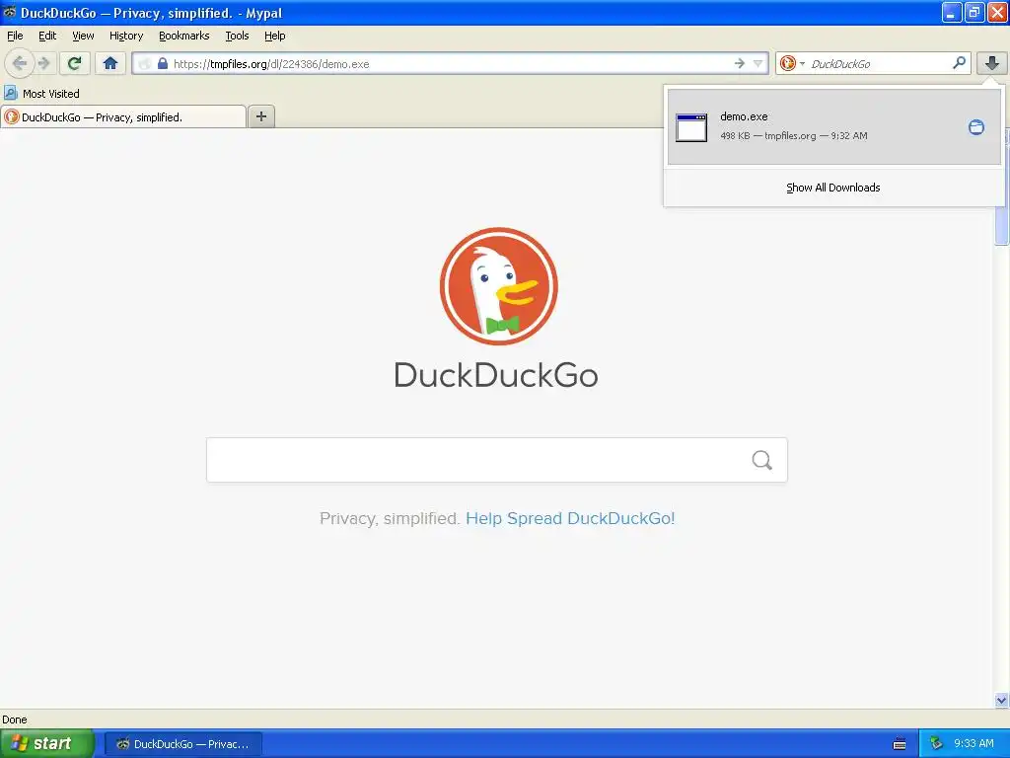Image resolution: width=1010 pixels, height=758 pixels.
Task: Click the on-screen keyboard tray icon
Action: pyautogui.click(x=900, y=744)
